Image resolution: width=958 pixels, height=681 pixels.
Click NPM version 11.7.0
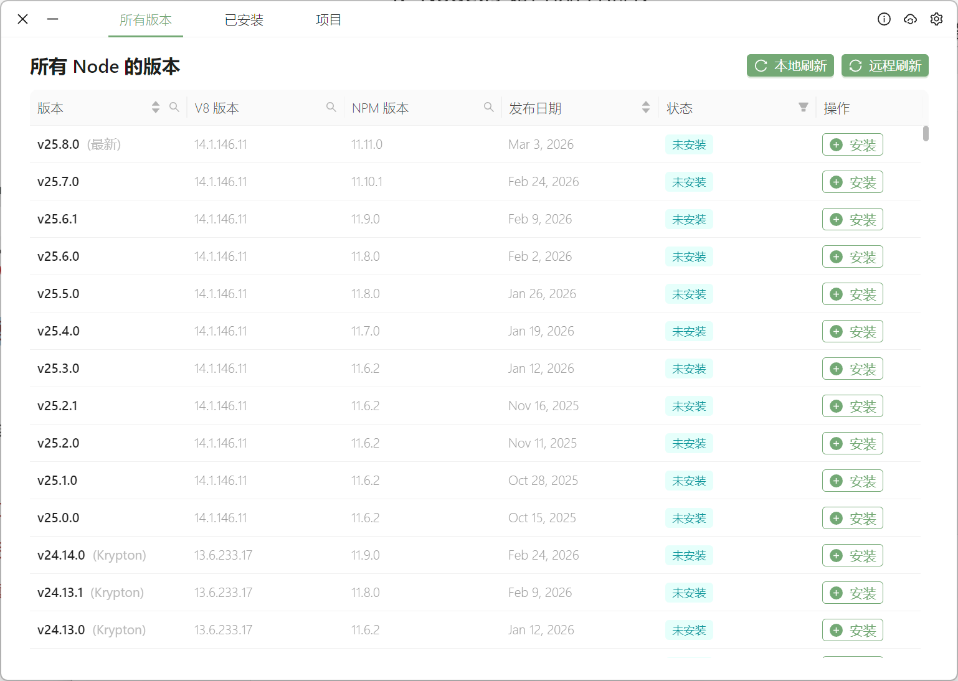[366, 331]
